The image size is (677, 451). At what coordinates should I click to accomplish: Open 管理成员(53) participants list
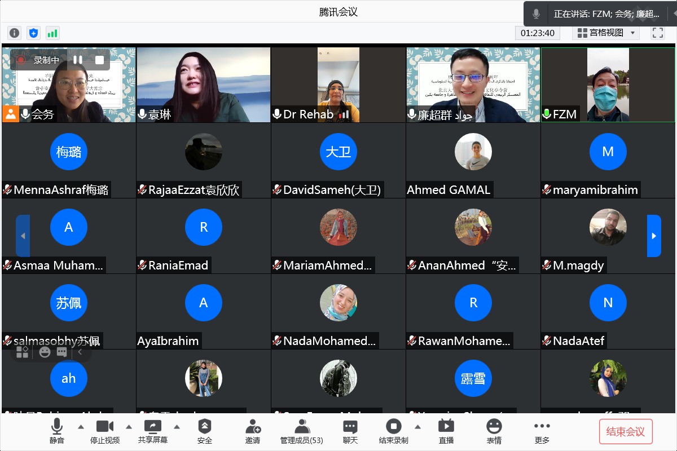(302, 431)
